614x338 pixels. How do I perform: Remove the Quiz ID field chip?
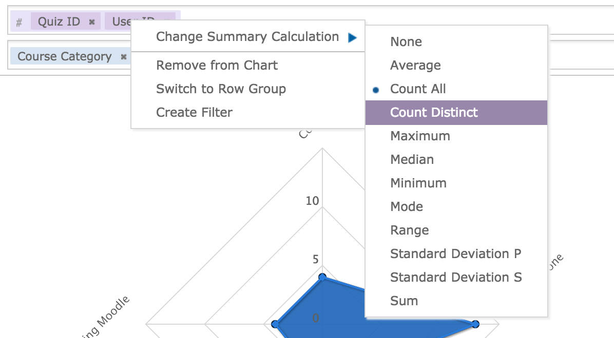(92, 22)
